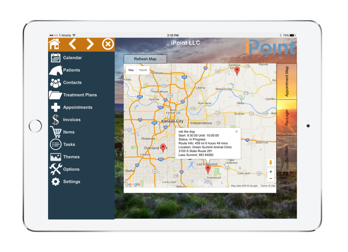Switch map to Hybrid view
This screenshot has height=252, width=348.
tap(143, 70)
